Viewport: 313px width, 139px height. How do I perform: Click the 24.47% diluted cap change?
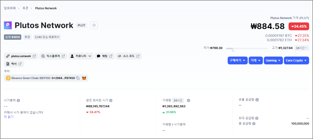tap(93, 112)
